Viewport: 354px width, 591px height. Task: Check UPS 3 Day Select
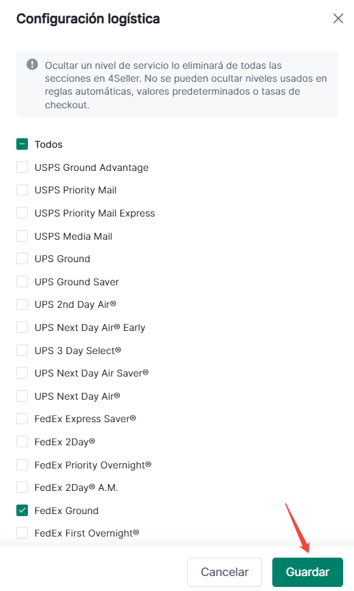coord(22,350)
